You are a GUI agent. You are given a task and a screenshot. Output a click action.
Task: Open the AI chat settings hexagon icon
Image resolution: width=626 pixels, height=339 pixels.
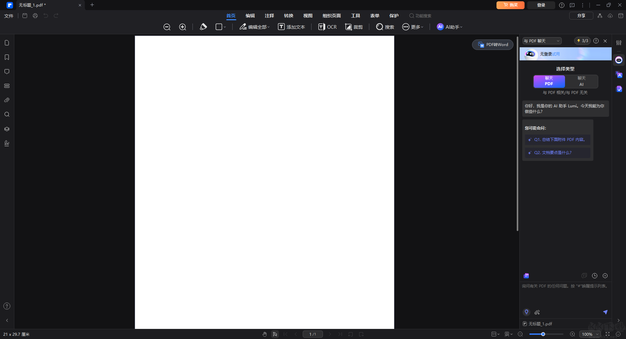click(x=605, y=276)
